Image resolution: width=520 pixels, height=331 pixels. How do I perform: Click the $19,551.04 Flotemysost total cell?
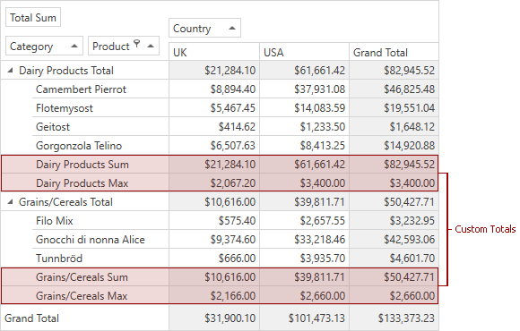[x=394, y=108]
